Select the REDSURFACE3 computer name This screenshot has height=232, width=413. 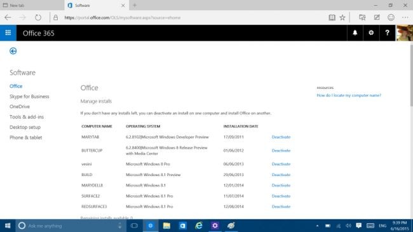tap(94, 207)
